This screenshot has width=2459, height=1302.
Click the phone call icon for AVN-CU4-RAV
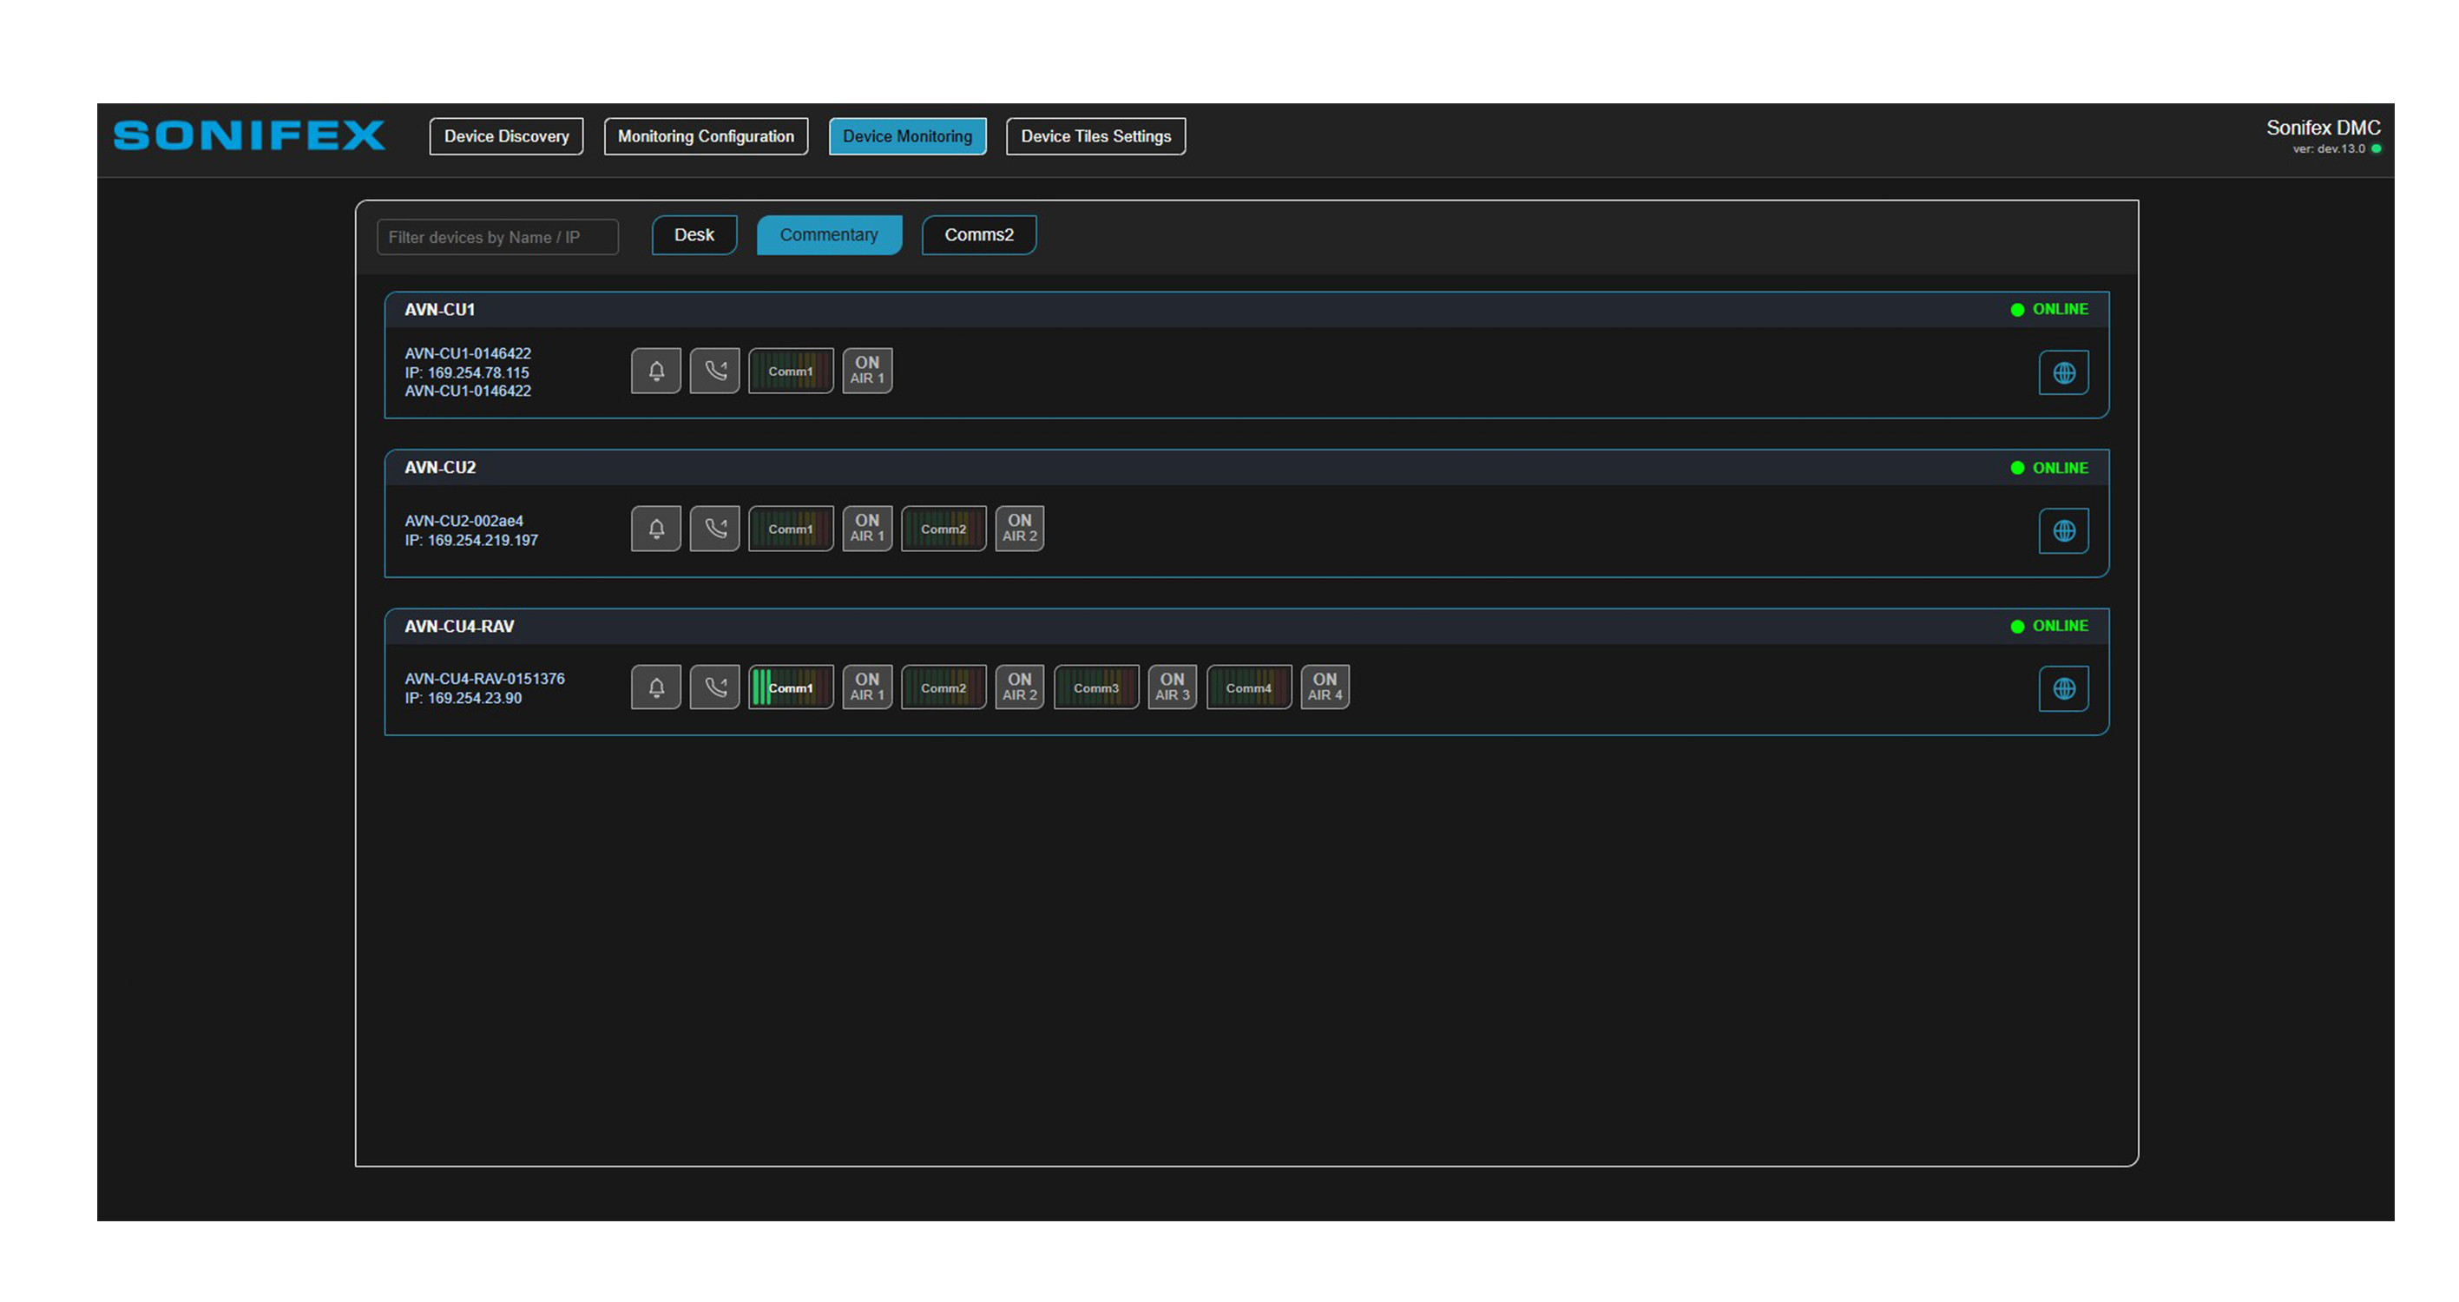(715, 687)
